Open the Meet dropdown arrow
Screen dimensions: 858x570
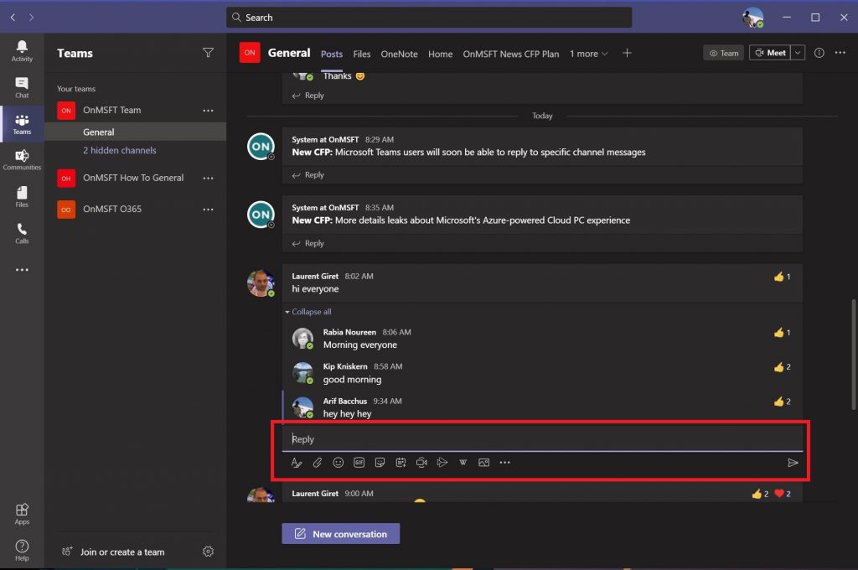[x=798, y=53]
